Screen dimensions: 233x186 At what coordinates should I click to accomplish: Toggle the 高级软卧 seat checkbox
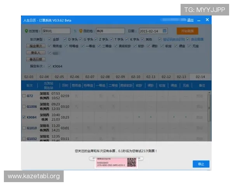pos(115,46)
